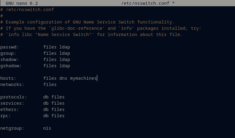Place cursor on the protocols: key
This screenshot has height=138, width=235.
click(13, 97)
